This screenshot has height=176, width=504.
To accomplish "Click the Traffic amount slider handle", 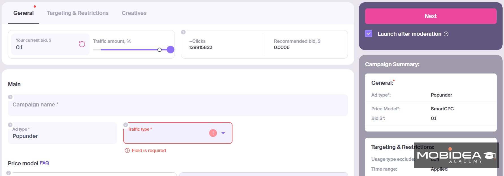I will click(171, 50).
